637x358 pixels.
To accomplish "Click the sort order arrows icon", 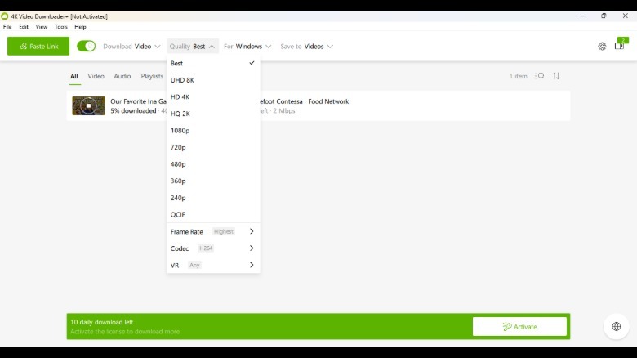I will 556,76.
